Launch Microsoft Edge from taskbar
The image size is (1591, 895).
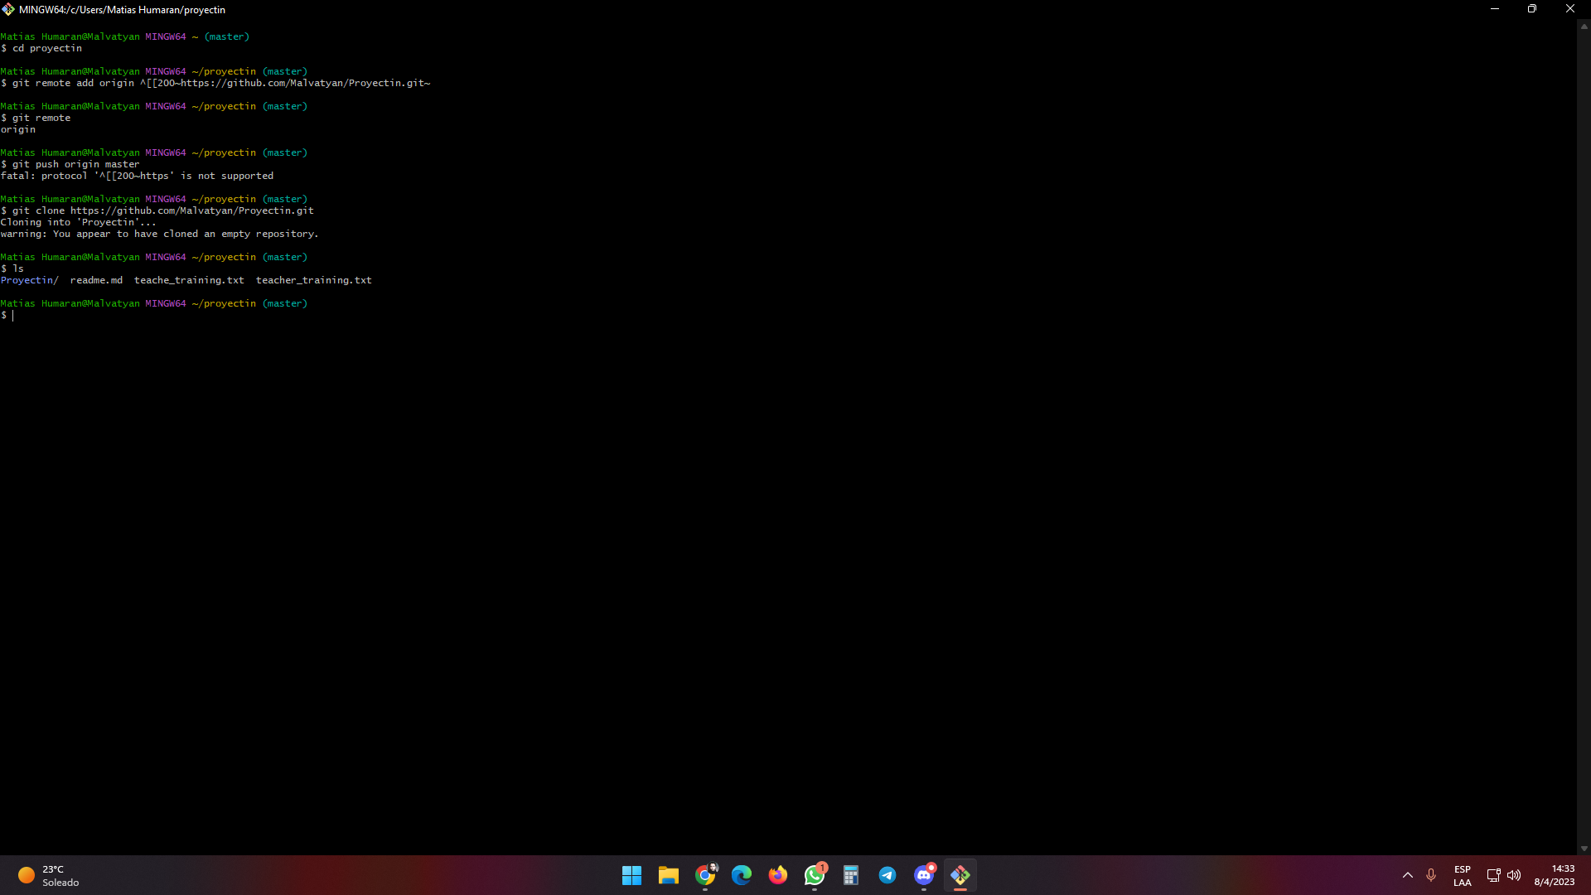(x=741, y=875)
